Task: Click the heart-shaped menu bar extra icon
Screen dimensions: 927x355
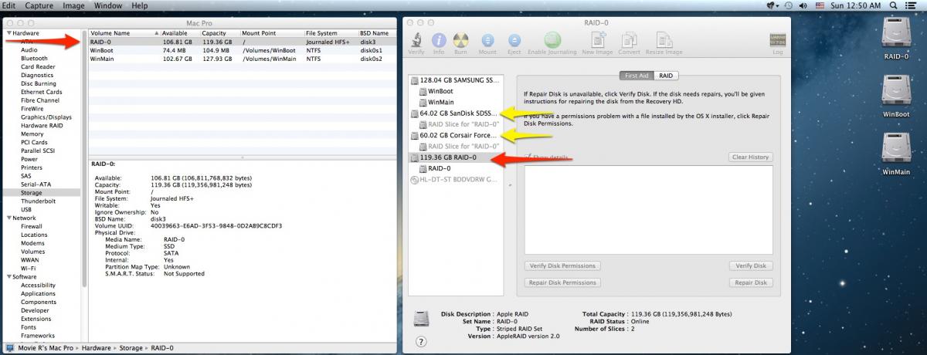Action: tap(773, 5)
